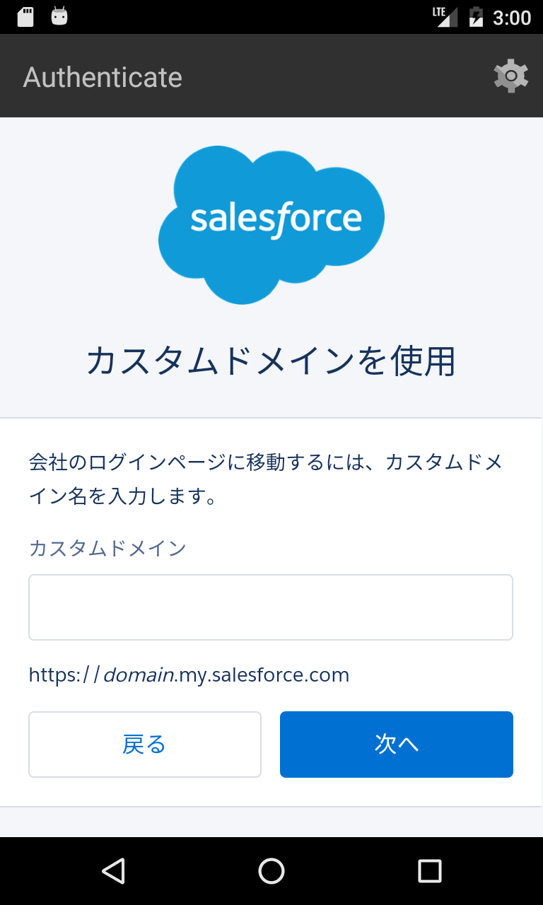543x905 pixels.
Task: Tap the 3:00 clock in status bar
Action: coord(511,17)
